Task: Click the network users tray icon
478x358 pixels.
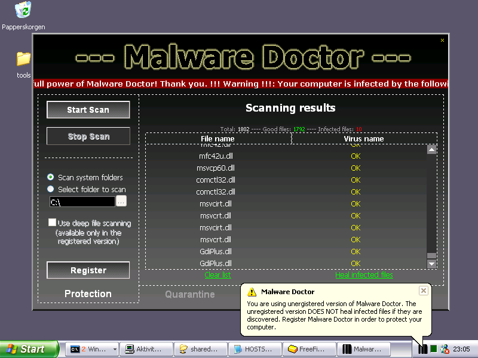Action: (x=445, y=349)
